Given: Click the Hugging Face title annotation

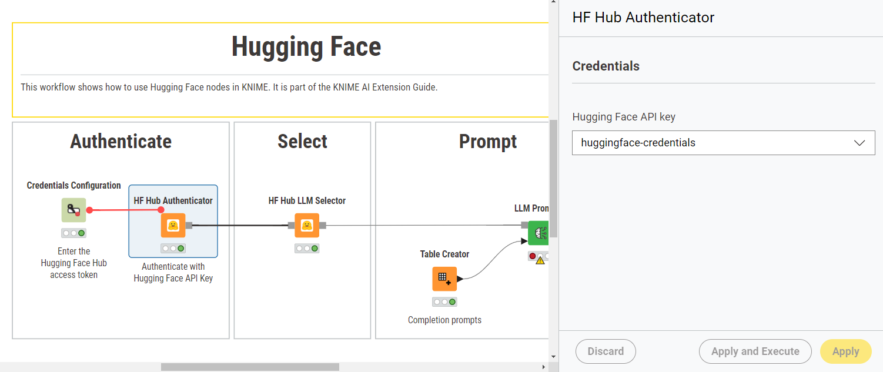Looking at the screenshot, I should click(x=306, y=46).
